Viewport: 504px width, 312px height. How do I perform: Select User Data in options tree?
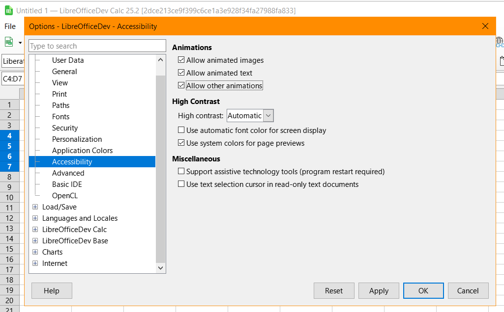coord(68,60)
